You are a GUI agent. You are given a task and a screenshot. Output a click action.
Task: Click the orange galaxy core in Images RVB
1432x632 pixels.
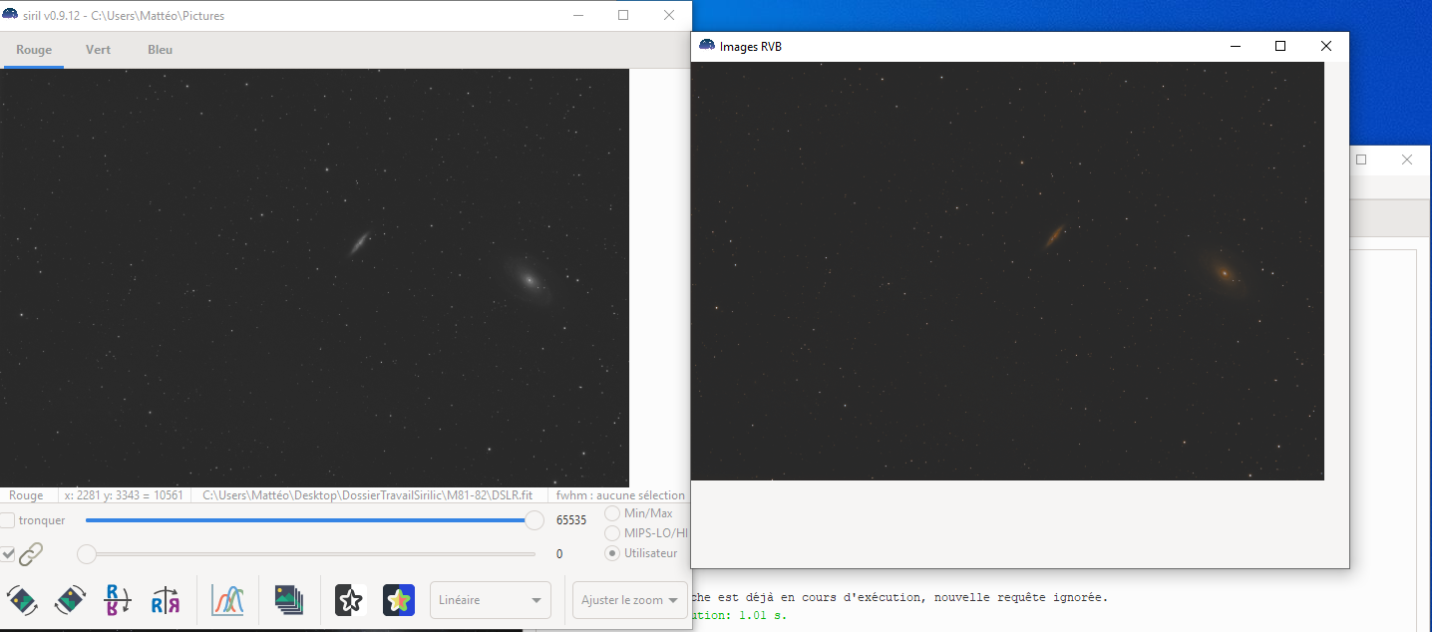(1224, 272)
